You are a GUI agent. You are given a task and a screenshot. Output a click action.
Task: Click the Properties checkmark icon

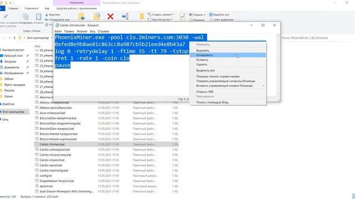(182, 17)
